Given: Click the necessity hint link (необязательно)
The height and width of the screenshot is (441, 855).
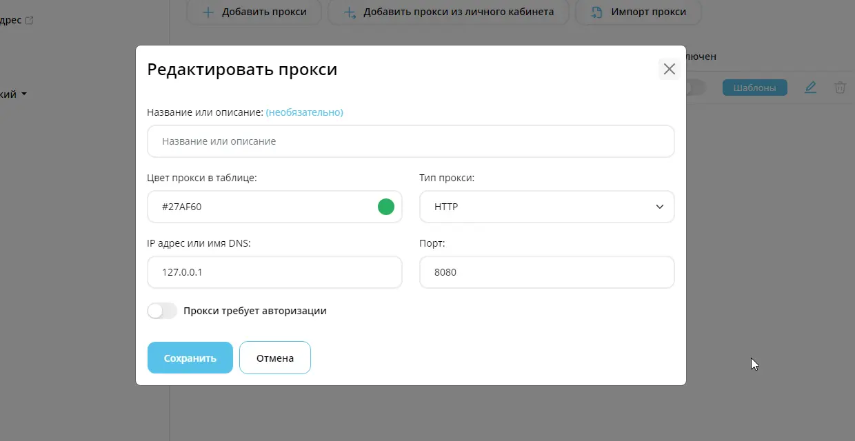Looking at the screenshot, I should pyautogui.click(x=303, y=111).
